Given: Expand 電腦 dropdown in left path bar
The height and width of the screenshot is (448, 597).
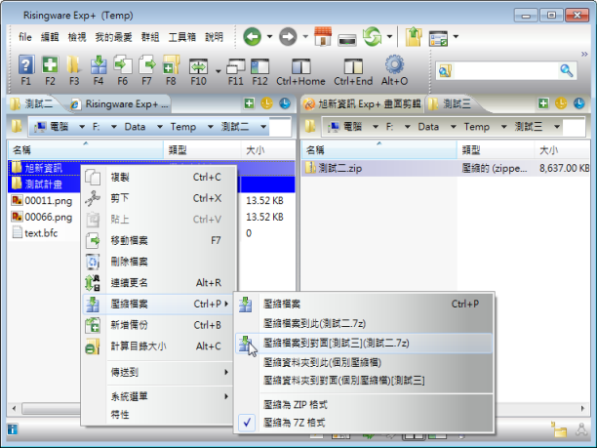Looking at the screenshot, I should (x=82, y=127).
